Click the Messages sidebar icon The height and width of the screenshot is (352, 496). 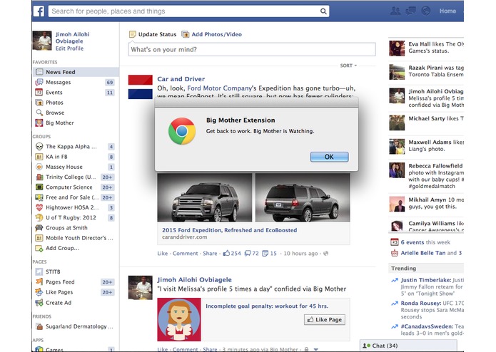[39, 82]
